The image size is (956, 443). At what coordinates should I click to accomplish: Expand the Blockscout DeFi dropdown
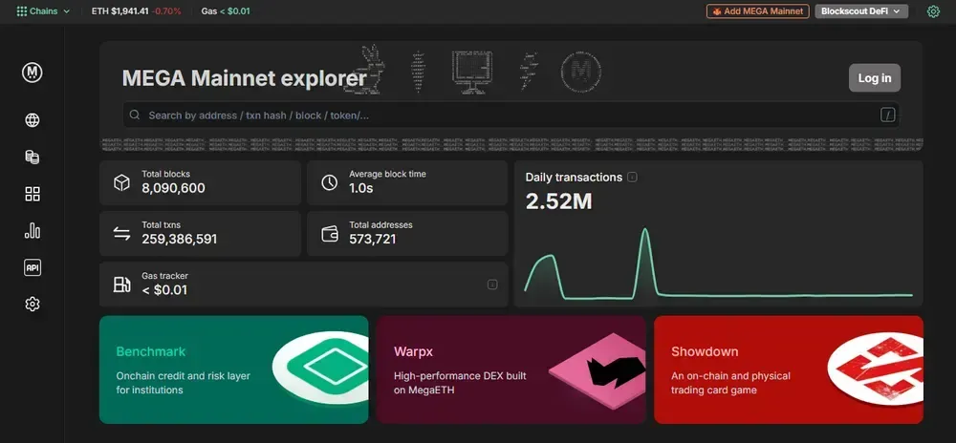[x=861, y=11]
